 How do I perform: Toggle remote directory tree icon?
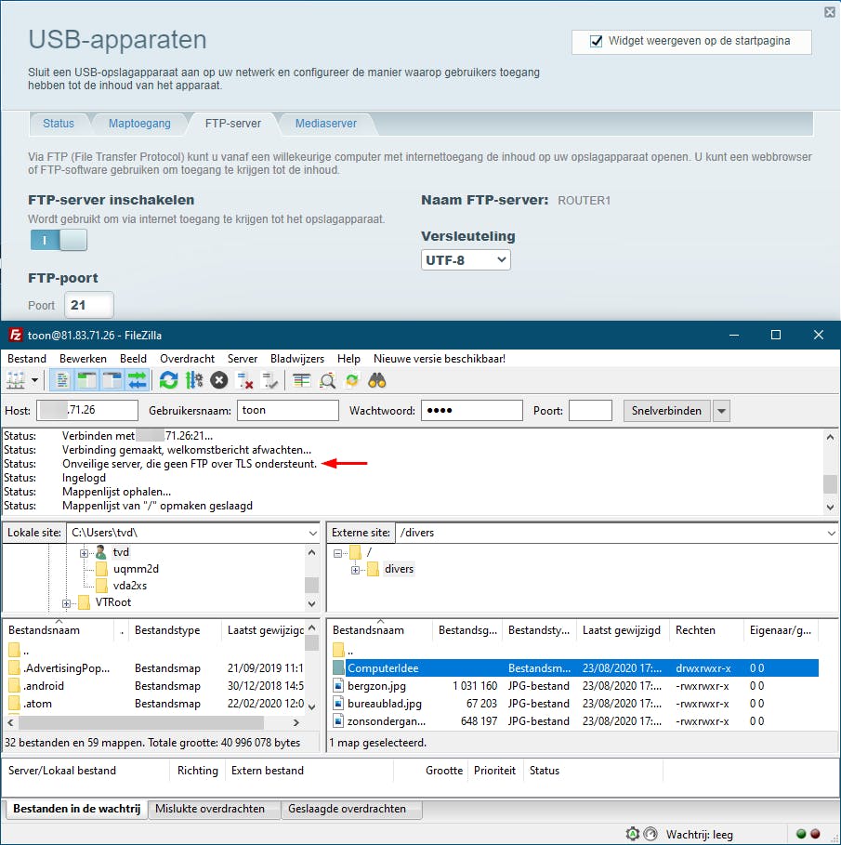point(112,380)
